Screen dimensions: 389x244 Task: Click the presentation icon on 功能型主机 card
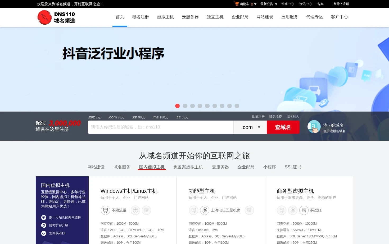click(193, 210)
